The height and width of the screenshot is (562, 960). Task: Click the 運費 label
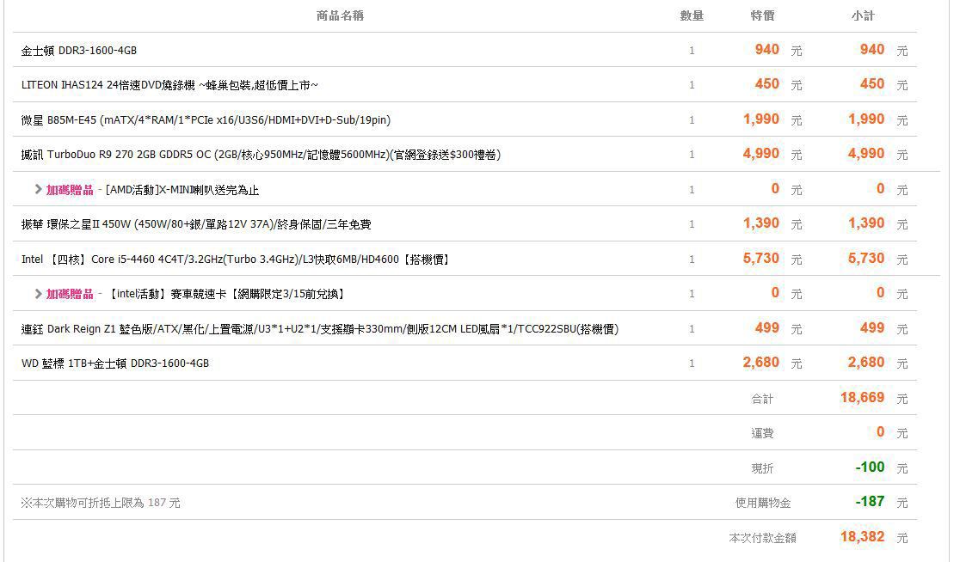[x=763, y=434]
